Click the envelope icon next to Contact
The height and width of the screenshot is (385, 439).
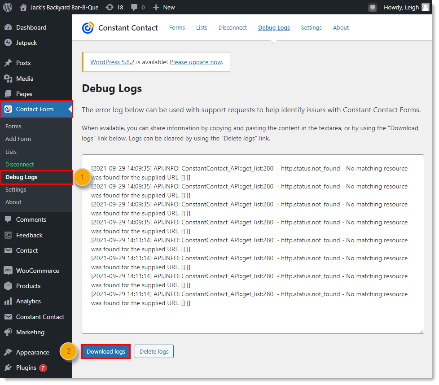(x=8, y=250)
